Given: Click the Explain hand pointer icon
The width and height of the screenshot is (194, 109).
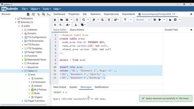Looking at the screenshot, I should click(x=170, y=20).
